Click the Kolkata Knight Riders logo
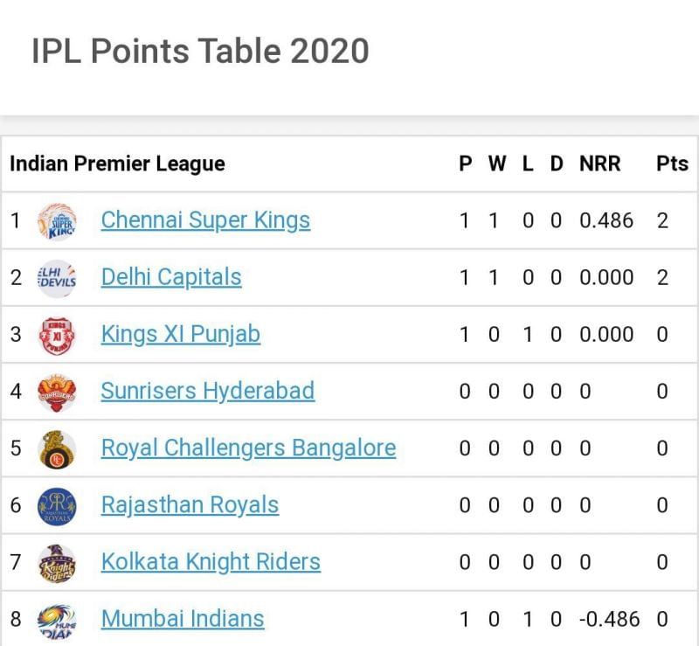The image size is (699, 646). tap(57, 562)
